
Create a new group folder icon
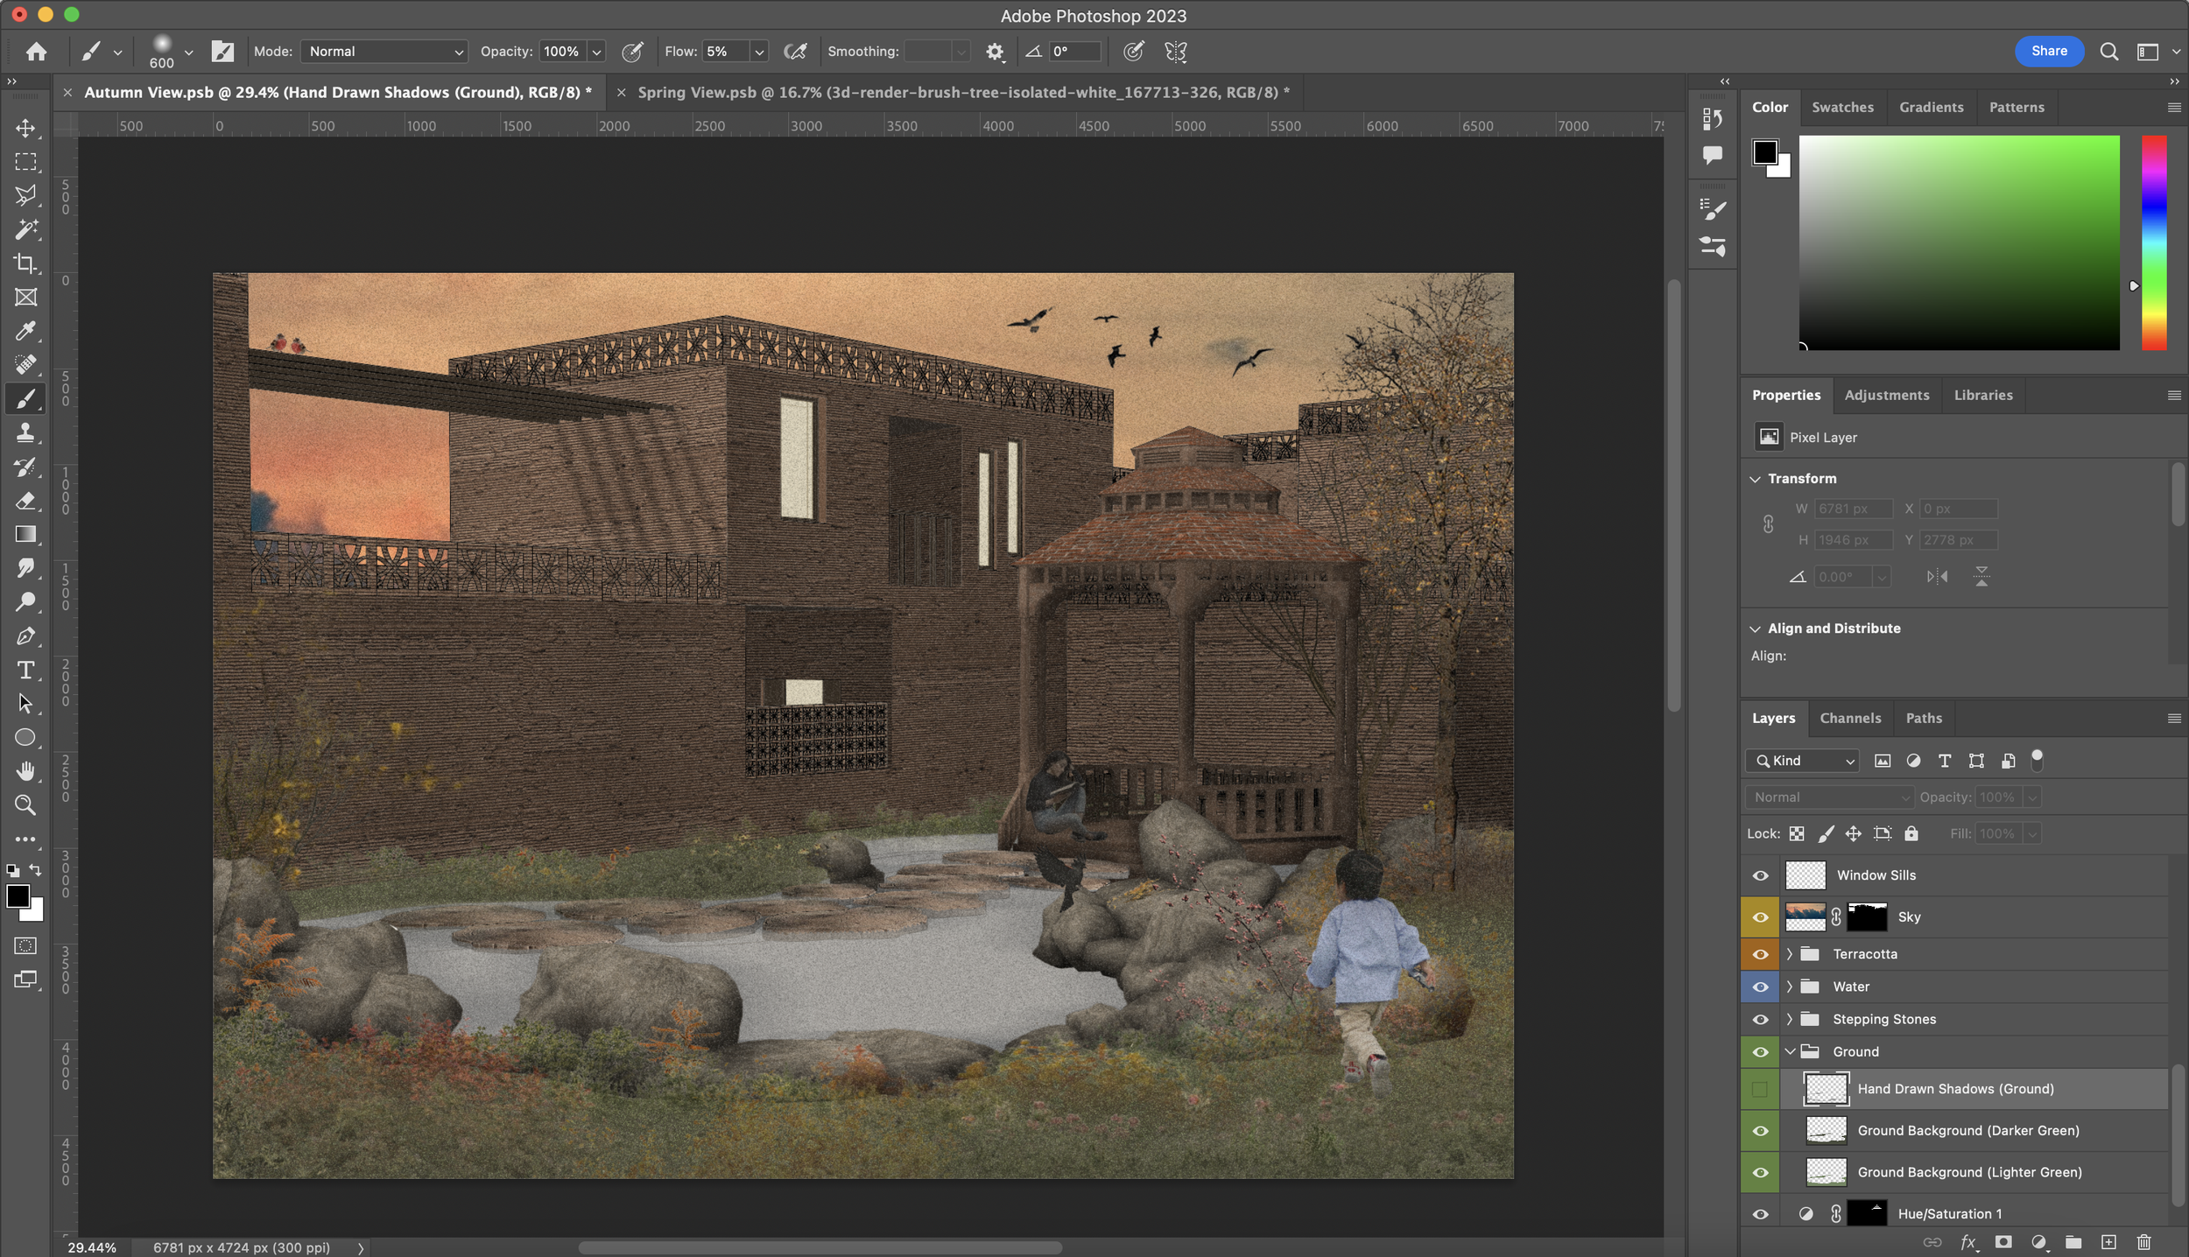click(2073, 1242)
